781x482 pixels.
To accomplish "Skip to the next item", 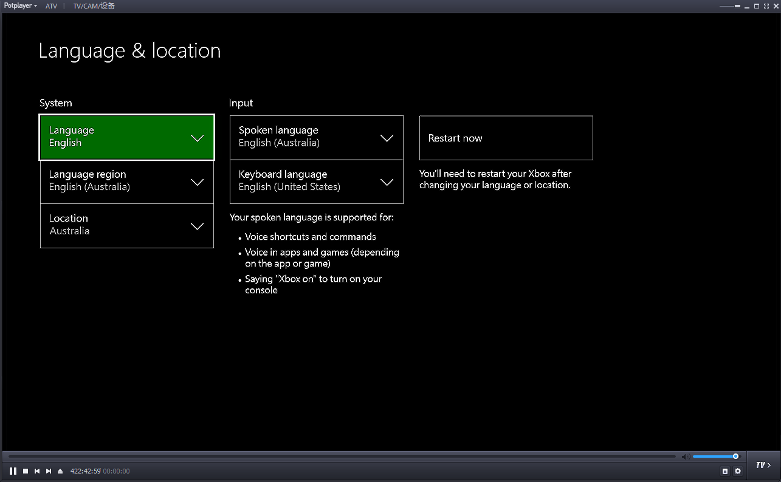I will pos(49,471).
